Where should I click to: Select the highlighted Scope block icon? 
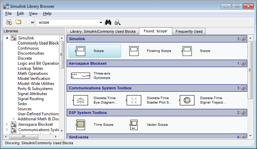click(x=80, y=51)
